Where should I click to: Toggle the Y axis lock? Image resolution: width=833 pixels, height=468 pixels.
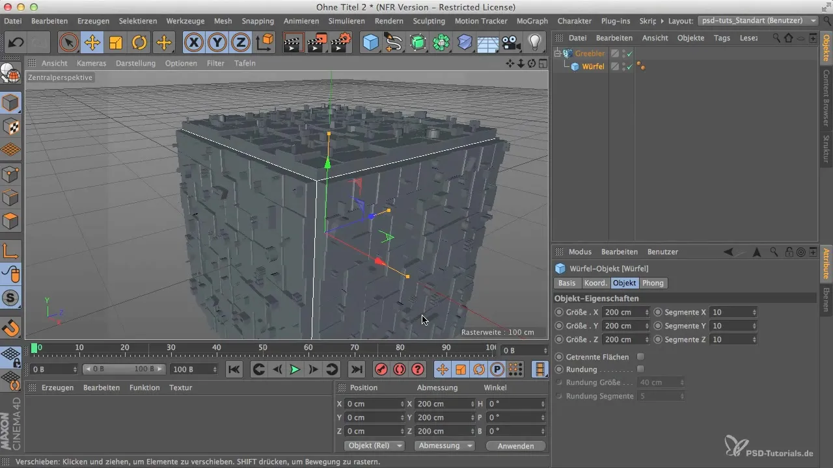[x=217, y=43]
